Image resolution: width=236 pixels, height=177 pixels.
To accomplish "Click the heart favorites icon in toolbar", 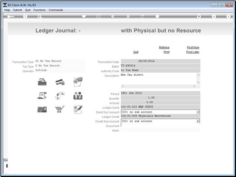I will coord(84,16).
